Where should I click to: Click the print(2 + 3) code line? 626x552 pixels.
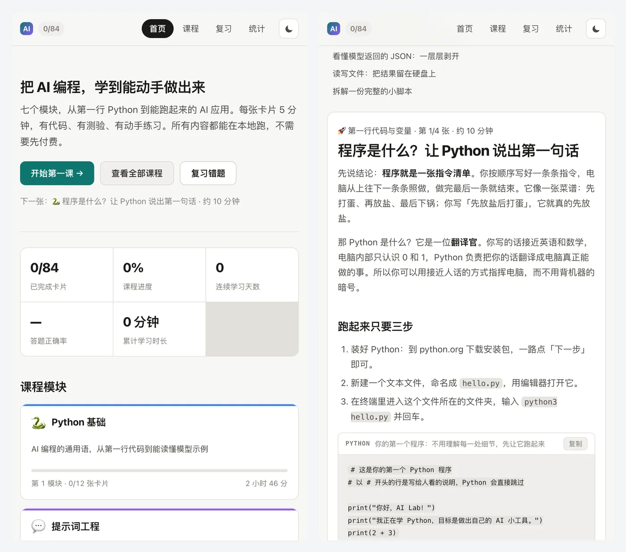point(372,533)
